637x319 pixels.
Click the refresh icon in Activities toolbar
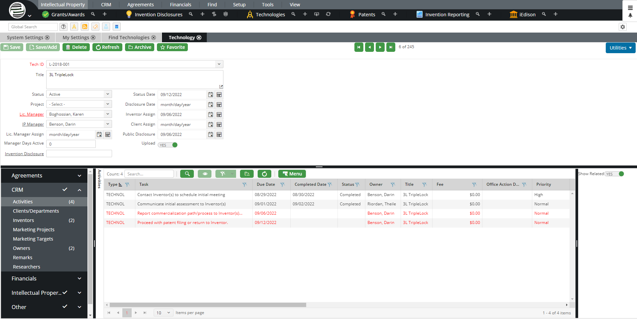264,174
